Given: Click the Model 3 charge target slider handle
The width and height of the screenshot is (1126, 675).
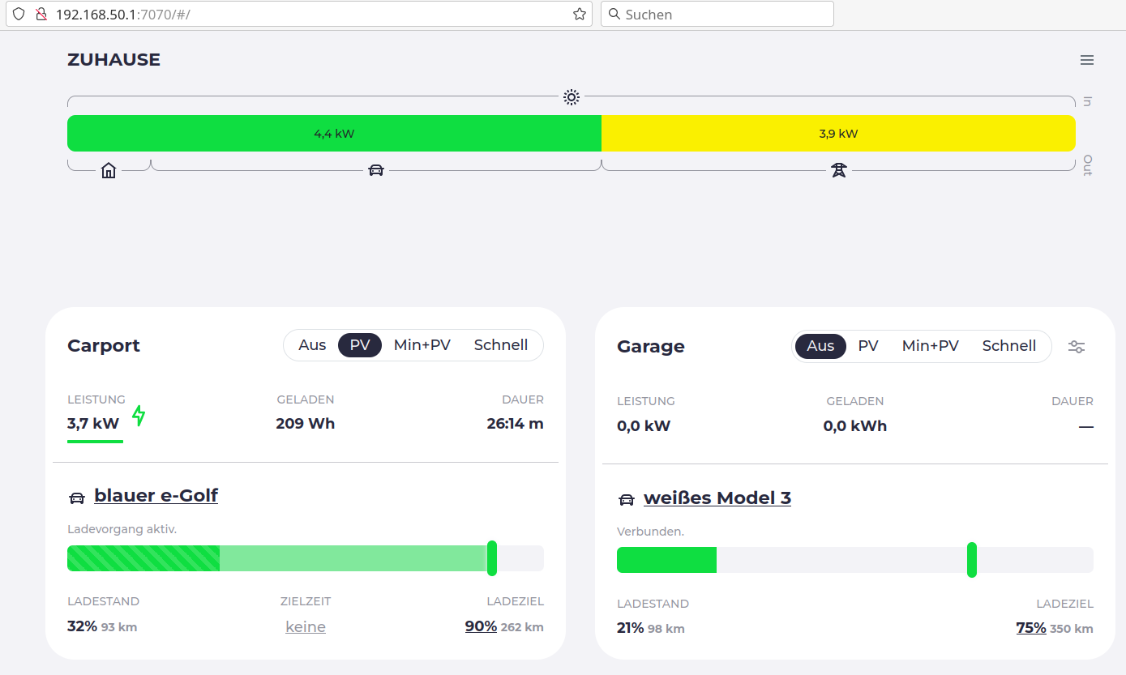Looking at the screenshot, I should 972,560.
